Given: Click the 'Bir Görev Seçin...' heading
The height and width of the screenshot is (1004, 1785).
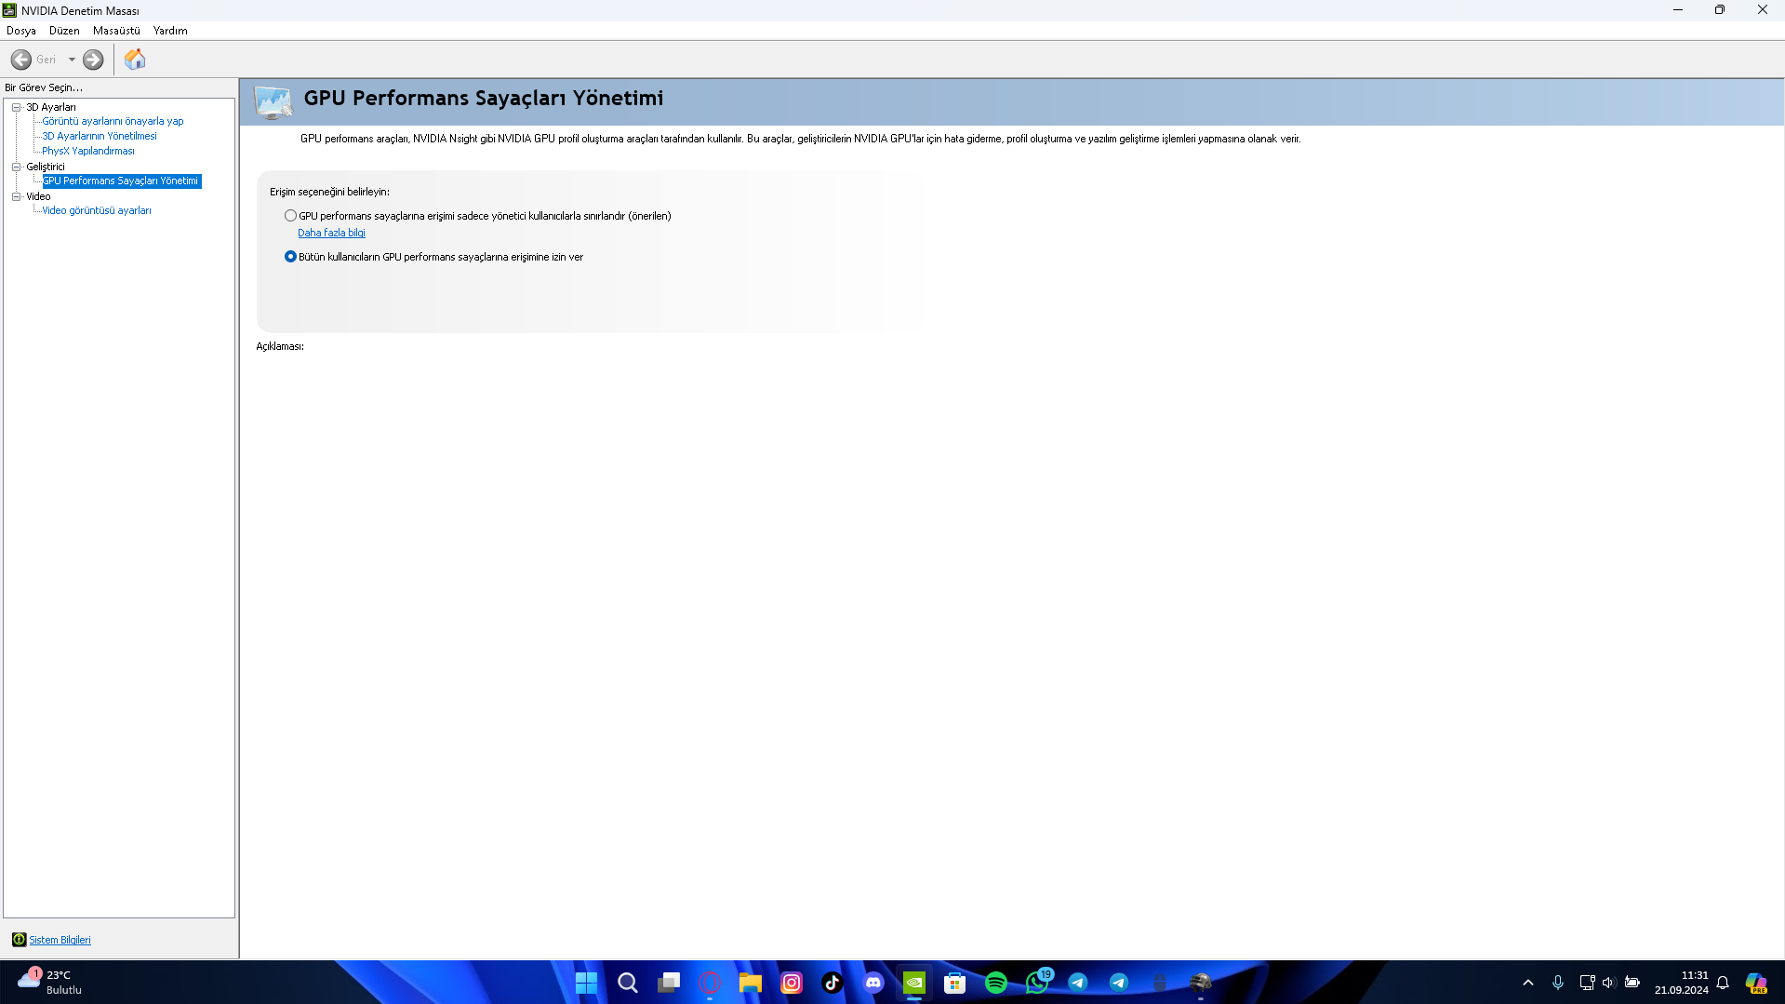Looking at the screenshot, I should click(44, 87).
